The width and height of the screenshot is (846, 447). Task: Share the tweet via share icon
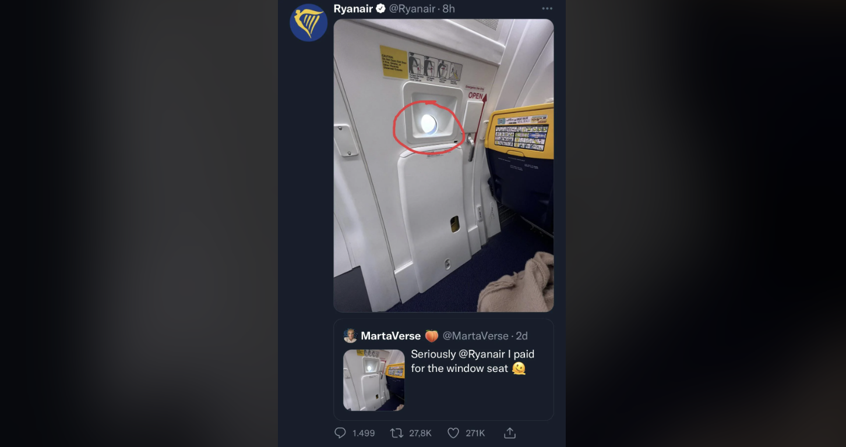tap(510, 432)
